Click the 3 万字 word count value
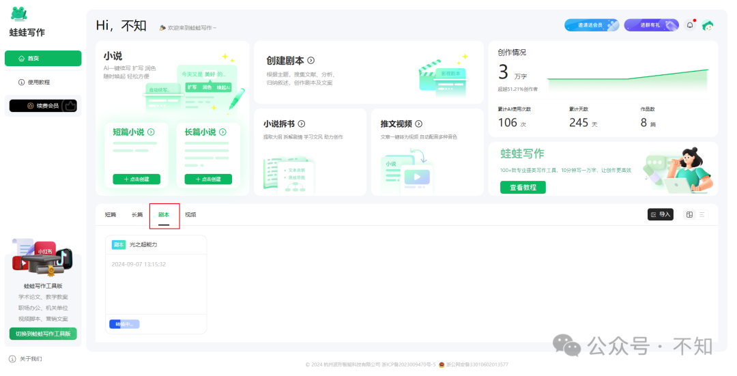Image resolution: width=737 pixels, height=376 pixels. [512, 72]
